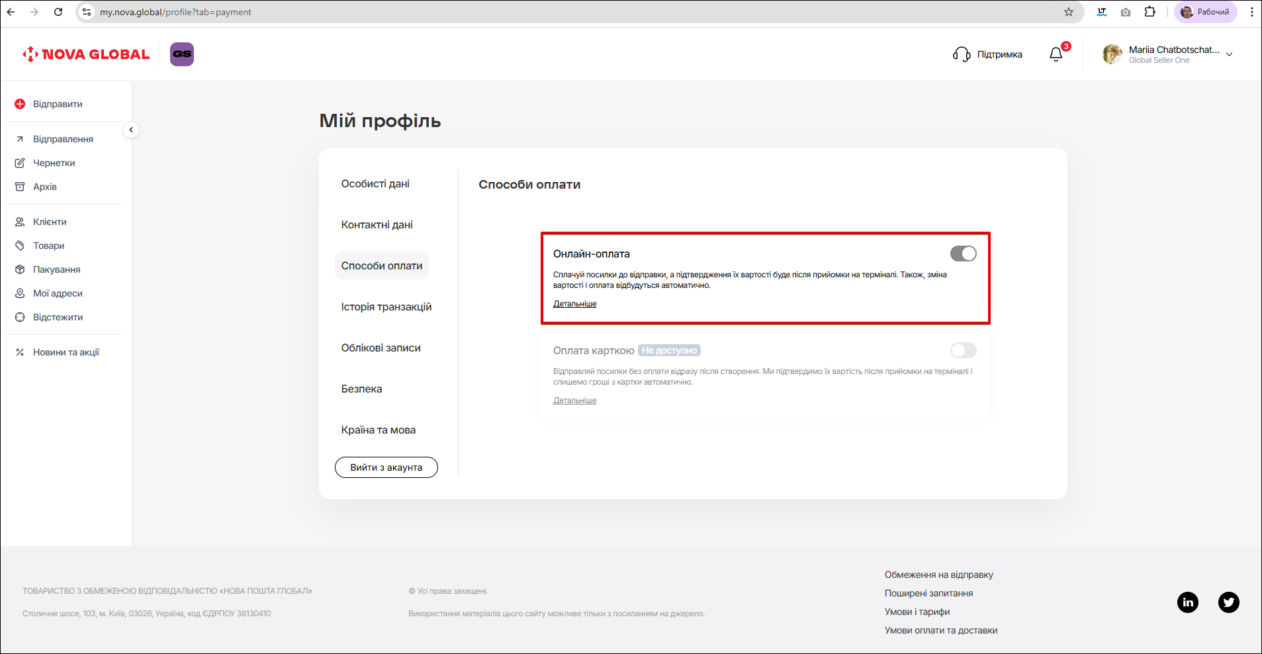Open the Обмеження на відправку footer link
Viewport: 1262px width, 654px height.
pyautogui.click(x=938, y=575)
